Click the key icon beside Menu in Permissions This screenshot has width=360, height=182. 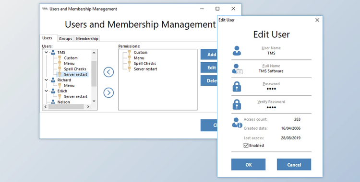(x=130, y=58)
